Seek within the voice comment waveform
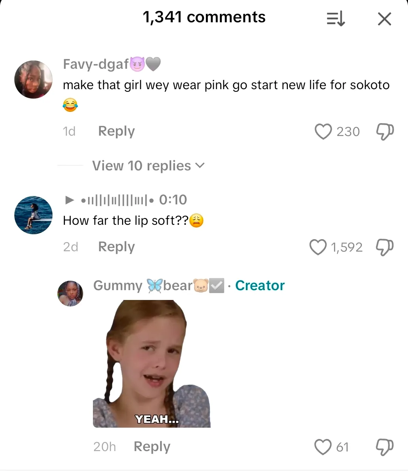408x473 pixels. (117, 200)
